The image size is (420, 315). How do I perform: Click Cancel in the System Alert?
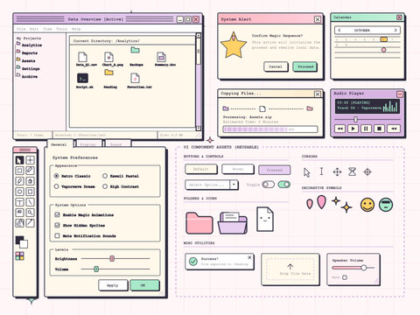(276, 66)
